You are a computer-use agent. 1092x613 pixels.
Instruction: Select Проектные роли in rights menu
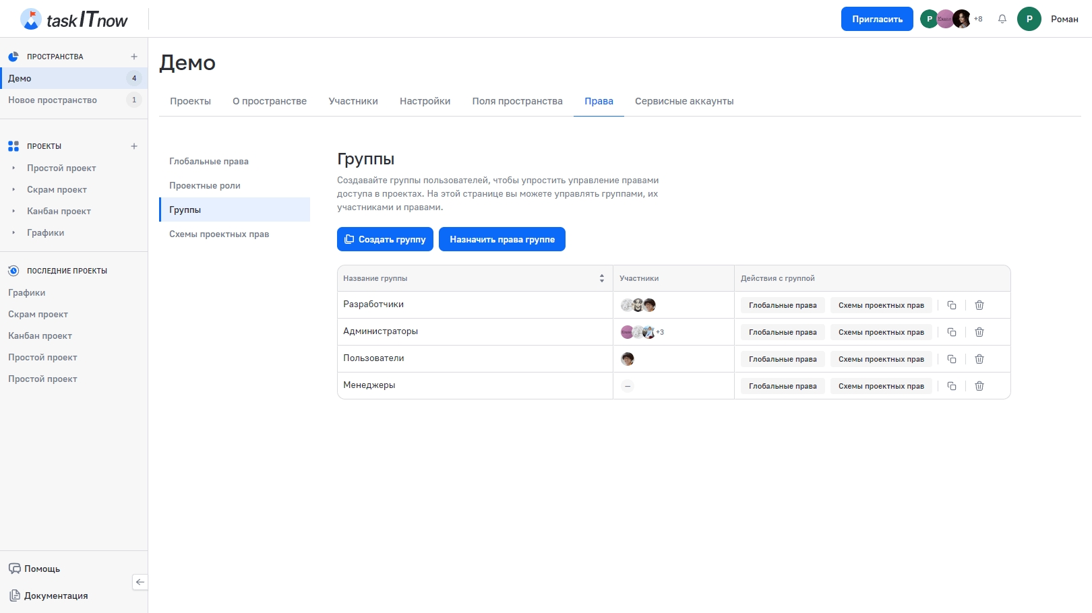(x=205, y=185)
